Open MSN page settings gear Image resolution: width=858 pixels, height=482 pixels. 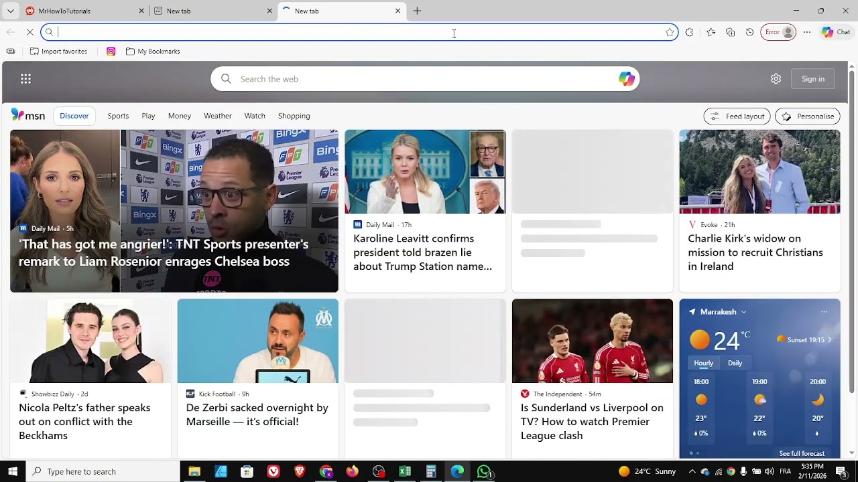coord(776,79)
